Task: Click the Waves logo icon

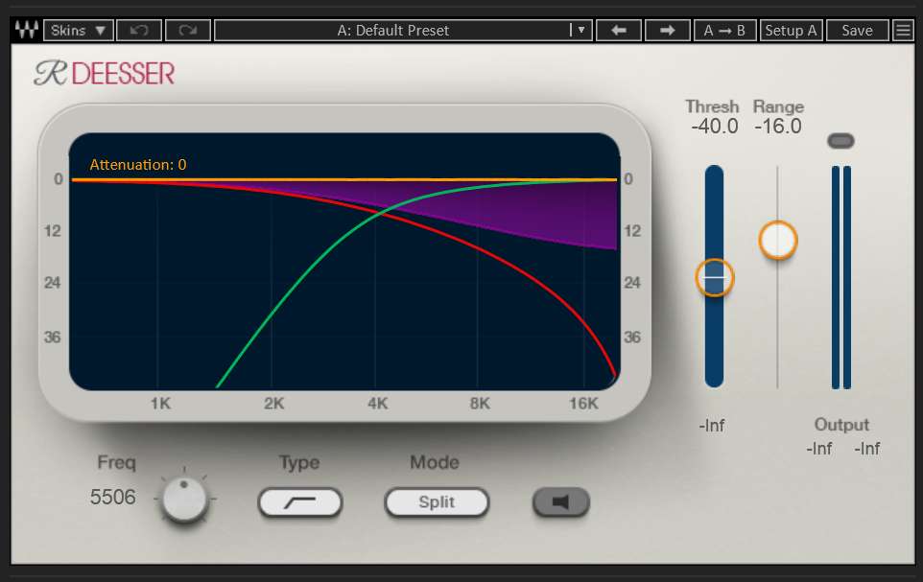Action: click(27, 30)
